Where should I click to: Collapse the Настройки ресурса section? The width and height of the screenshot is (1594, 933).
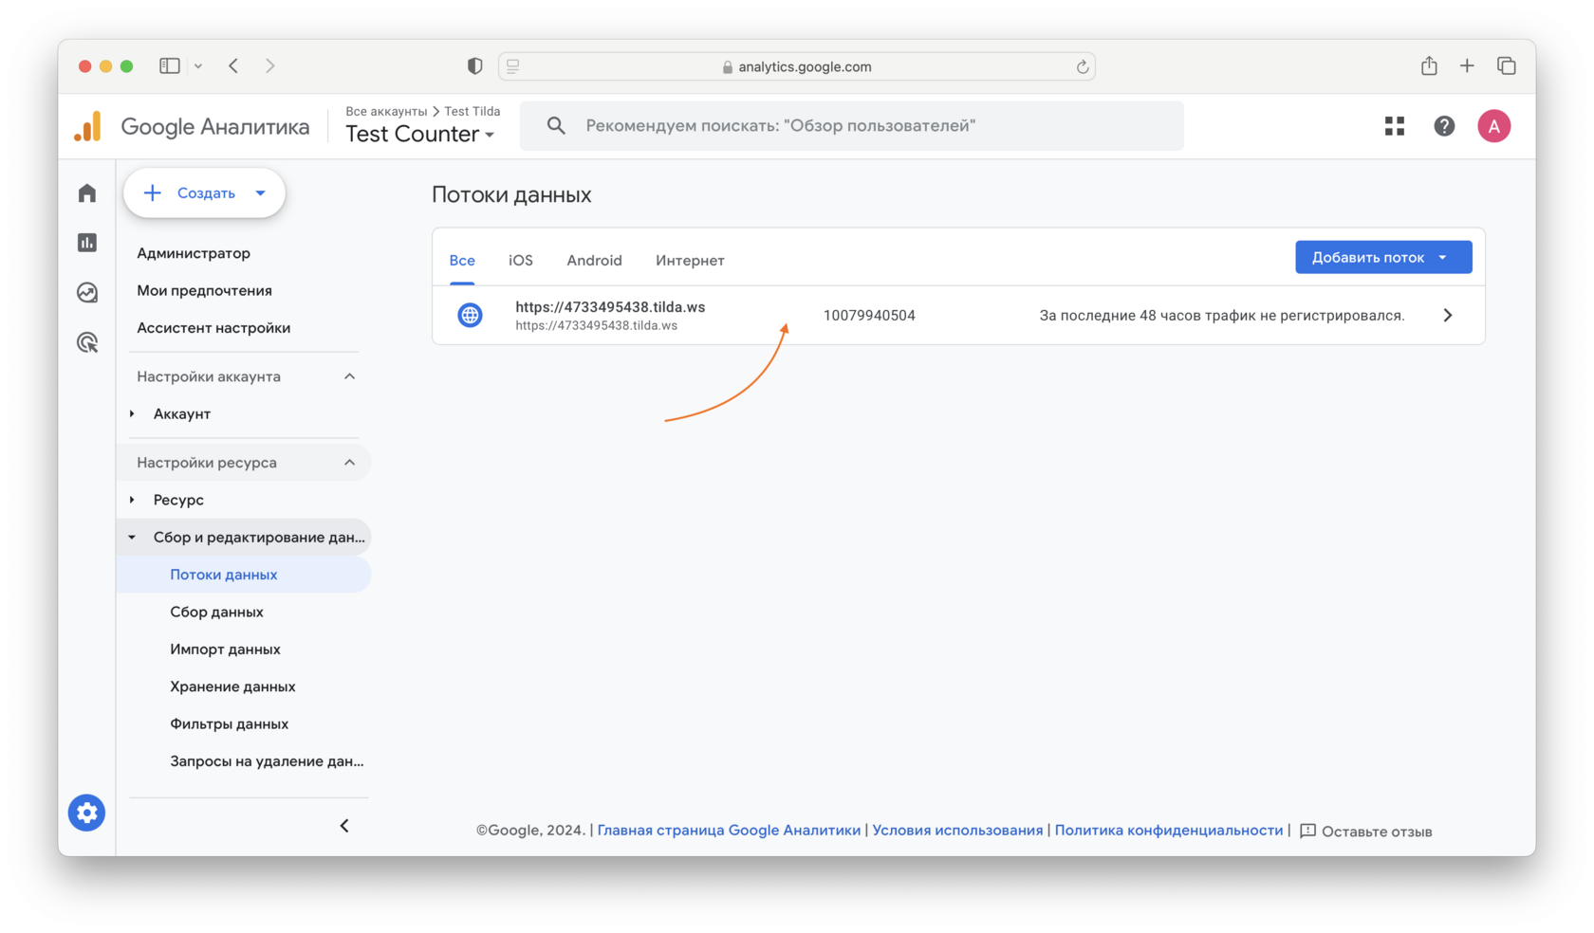[349, 463]
